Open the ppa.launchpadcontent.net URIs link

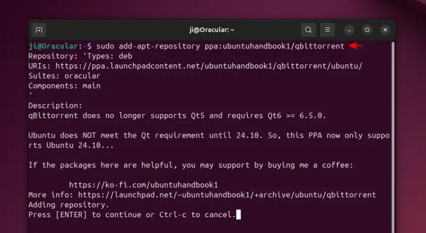click(209, 66)
